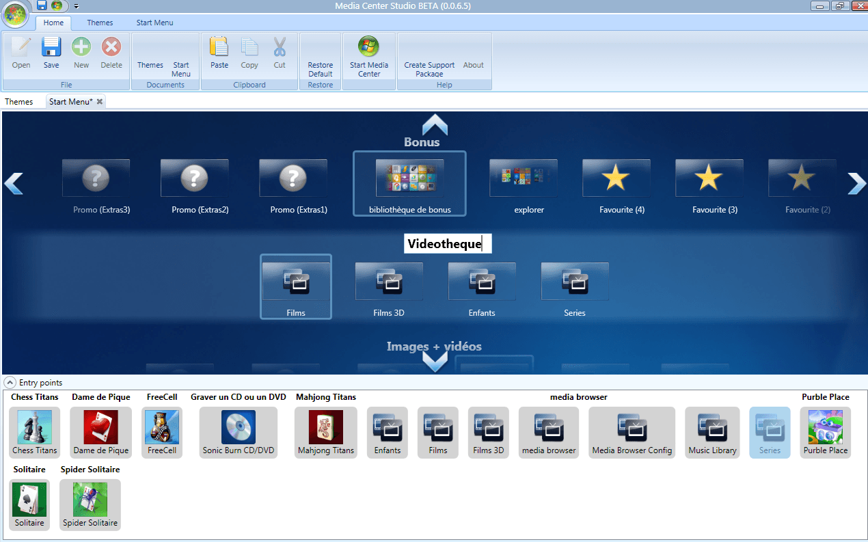This screenshot has height=542, width=868.
Task: Click the Windows icon in quick access toolbar
Action: [57, 5]
